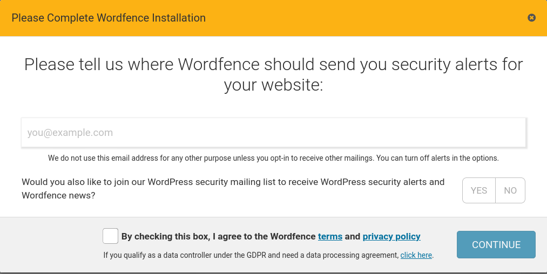Click the "You can turn off alerts" sentence

click(x=437, y=158)
